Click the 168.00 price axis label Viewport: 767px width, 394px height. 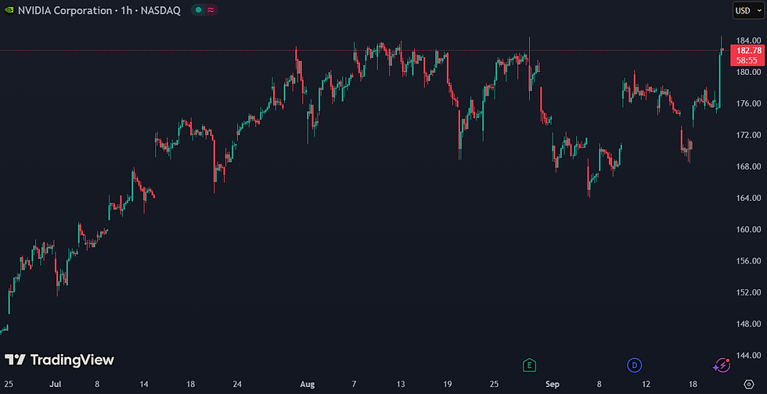[x=749, y=167]
